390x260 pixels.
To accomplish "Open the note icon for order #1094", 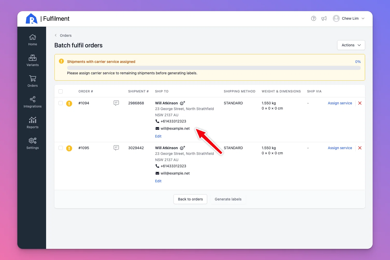I will [x=116, y=103].
